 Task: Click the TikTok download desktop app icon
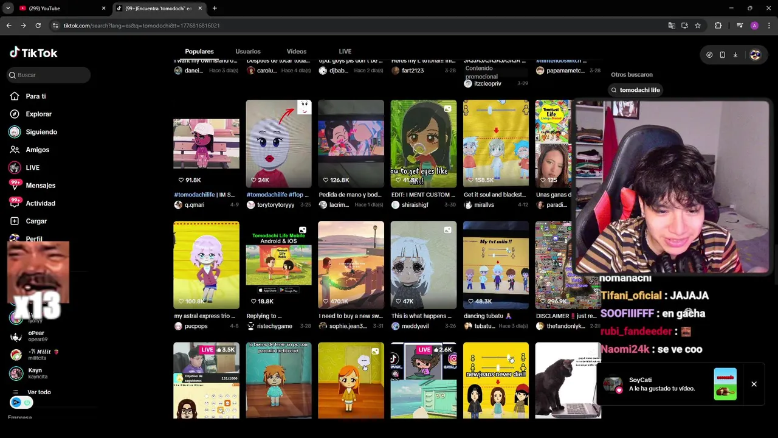coord(735,55)
